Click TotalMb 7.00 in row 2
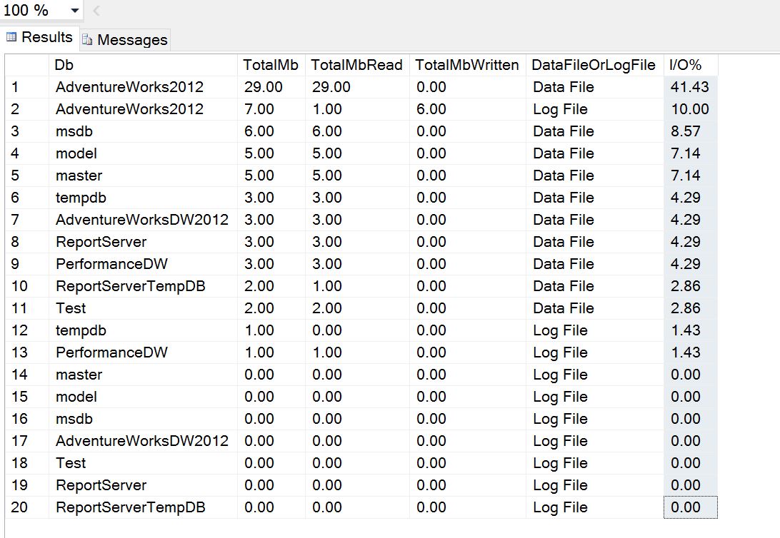The width and height of the screenshot is (780, 538). point(271,109)
